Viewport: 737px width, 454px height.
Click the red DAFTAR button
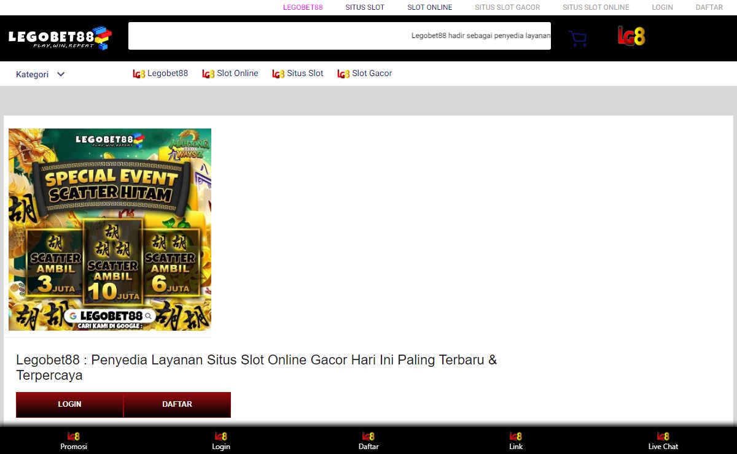click(x=177, y=404)
